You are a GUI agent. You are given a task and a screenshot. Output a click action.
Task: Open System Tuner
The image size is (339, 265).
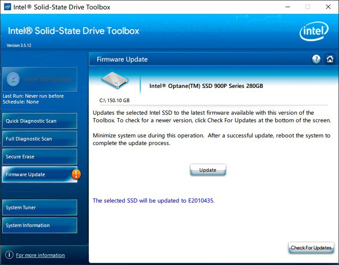pyautogui.click(x=40, y=207)
